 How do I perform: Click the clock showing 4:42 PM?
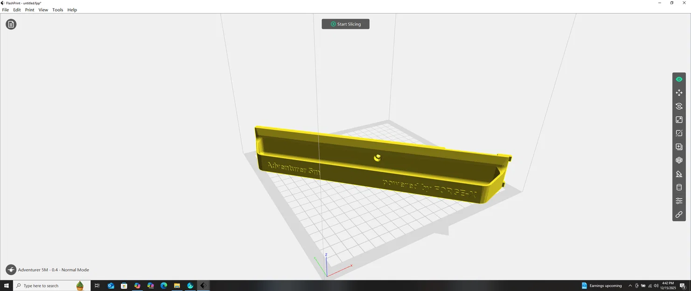pos(668,285)
